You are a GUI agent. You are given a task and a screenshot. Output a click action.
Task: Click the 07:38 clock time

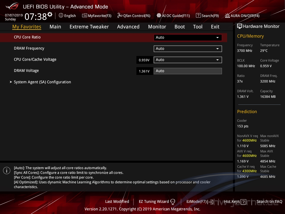36,16
